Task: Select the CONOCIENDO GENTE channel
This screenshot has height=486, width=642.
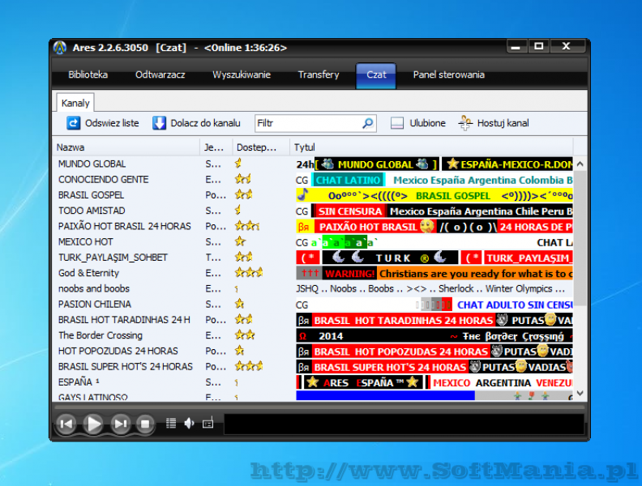Action: (x=104, y=179)
